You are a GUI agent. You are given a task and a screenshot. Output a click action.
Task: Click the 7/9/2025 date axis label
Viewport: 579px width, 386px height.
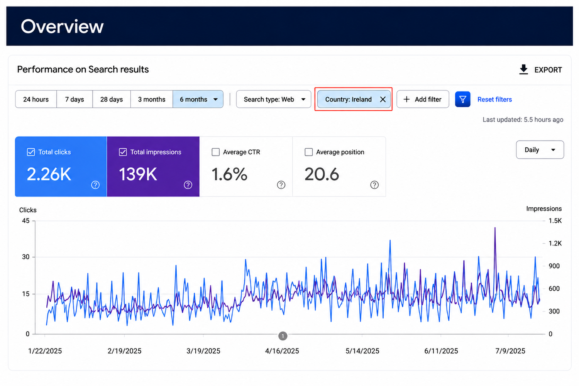click(x=510, y=351)
